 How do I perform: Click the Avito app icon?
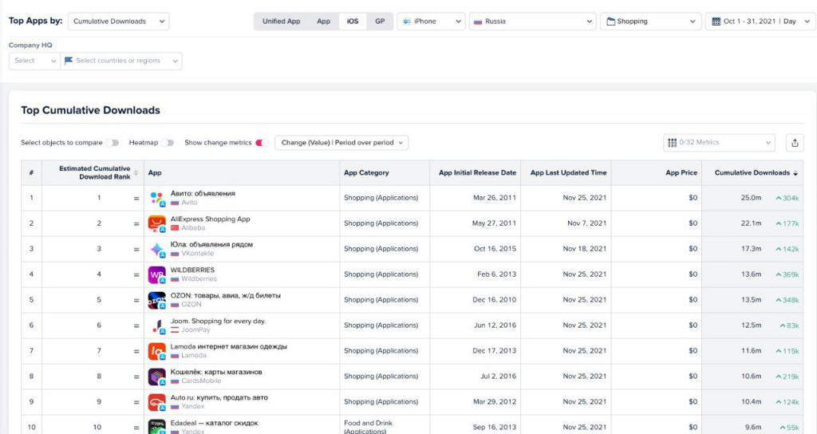[157, 198]
